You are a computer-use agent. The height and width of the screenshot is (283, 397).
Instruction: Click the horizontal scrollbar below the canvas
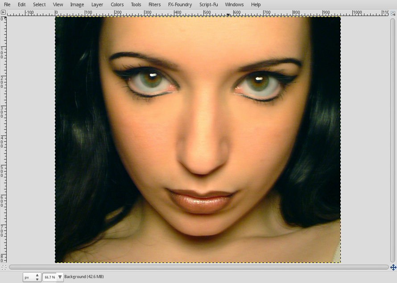point(196,267)
